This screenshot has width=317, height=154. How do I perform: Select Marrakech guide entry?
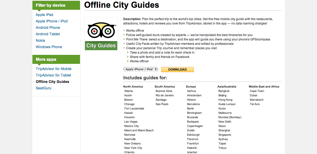pos(257,100)
